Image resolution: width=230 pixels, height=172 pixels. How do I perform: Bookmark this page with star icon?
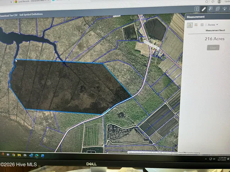(207, 2)
